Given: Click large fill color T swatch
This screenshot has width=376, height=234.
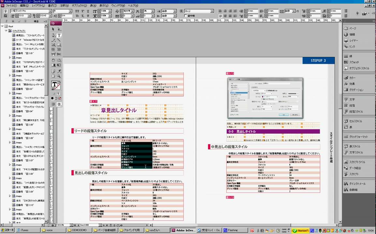Looking at the screenshot, I should [54, 84].
